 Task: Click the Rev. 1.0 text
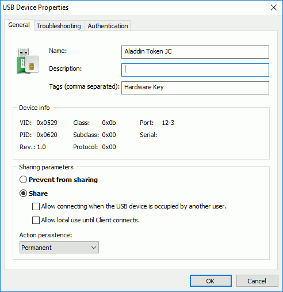[x=33, y=147]
